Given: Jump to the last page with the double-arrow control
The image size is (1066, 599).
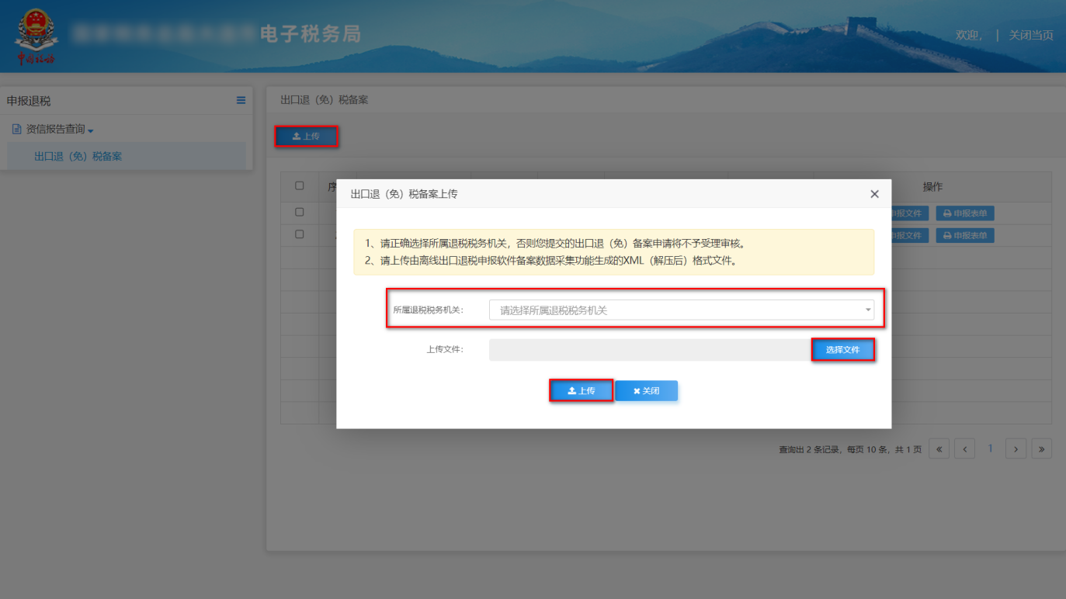Looking at the screenshot, I should tap(1041, 448).
